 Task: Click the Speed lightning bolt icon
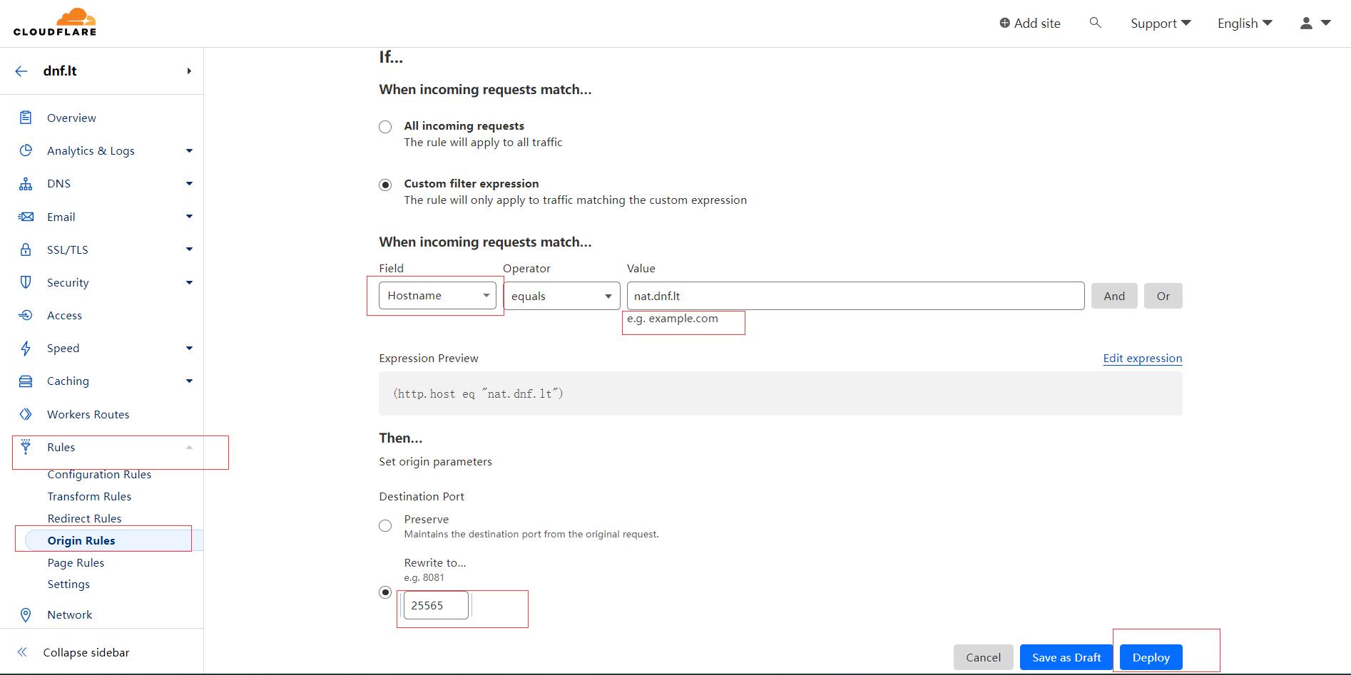pyautogui.click(x=26, y=348)
